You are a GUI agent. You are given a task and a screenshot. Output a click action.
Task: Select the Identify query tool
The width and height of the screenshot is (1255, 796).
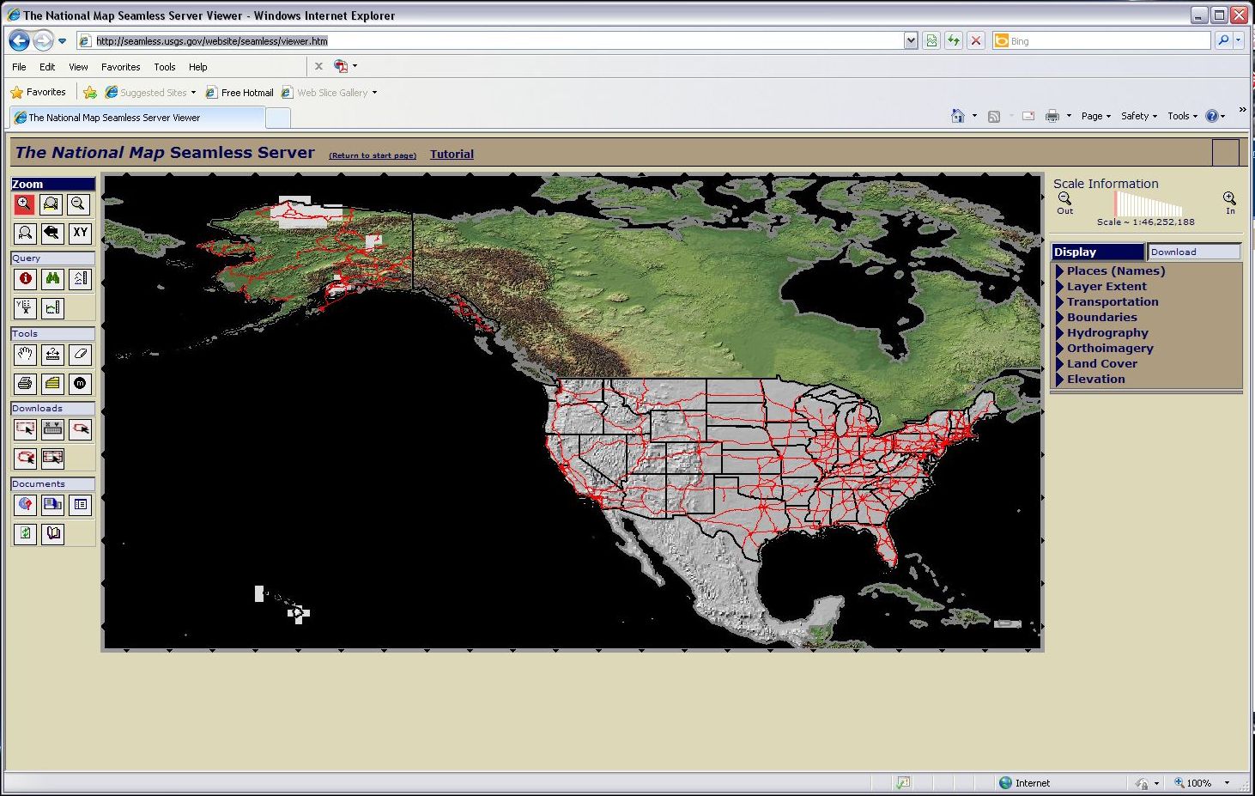24,278
